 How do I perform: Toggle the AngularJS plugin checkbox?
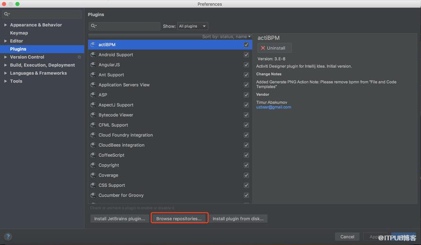(246, 65)
